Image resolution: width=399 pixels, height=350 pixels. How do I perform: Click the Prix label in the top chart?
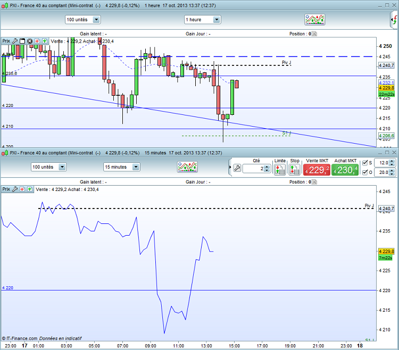pyautogui.click(x=6, y=41)
